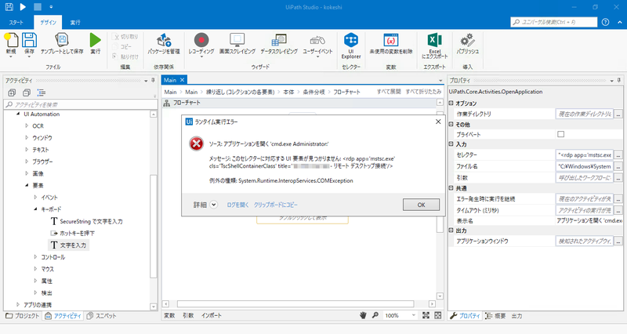Screen dimensions: 627x334
Task: Click the stop square icon in the title bar
Action: click(37, 7)
